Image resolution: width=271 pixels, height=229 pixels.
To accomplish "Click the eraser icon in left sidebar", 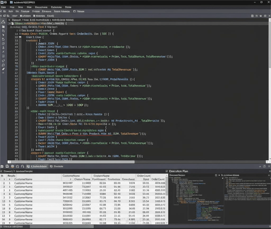I will point(3,69).
